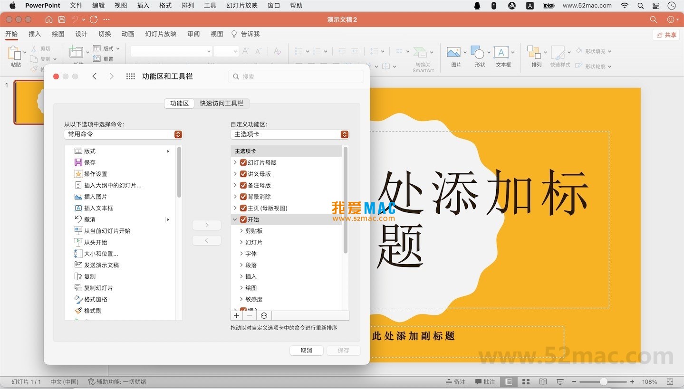This screenshot has height=389, width=684.
Task: Uncheck the 幻灯片母版 tab checkbox
Action: [243, 162]
